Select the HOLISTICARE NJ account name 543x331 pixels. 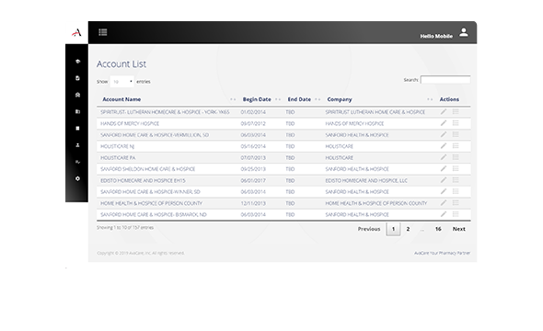118,146
